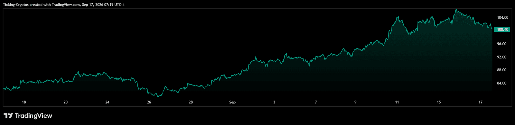Click the 92.00 price axis label
The width and height of the screenshot is (515, 125).
502,57
